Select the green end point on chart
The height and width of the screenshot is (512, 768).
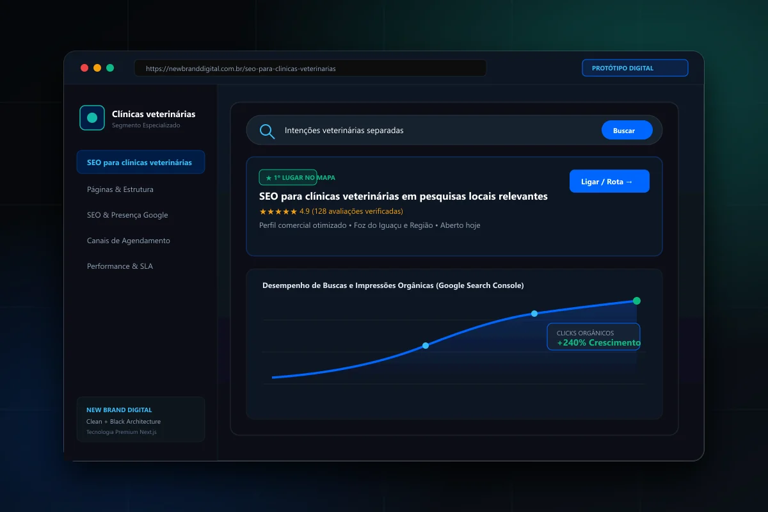tap(637, 301)
